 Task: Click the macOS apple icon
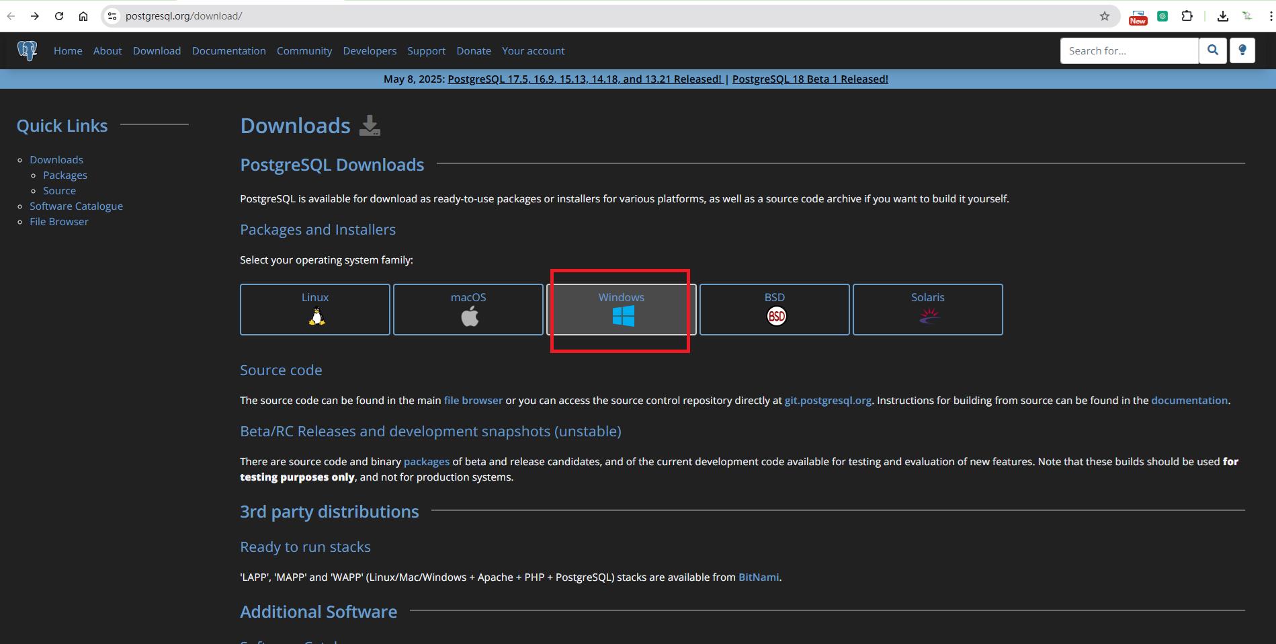[x=470, y=316]
